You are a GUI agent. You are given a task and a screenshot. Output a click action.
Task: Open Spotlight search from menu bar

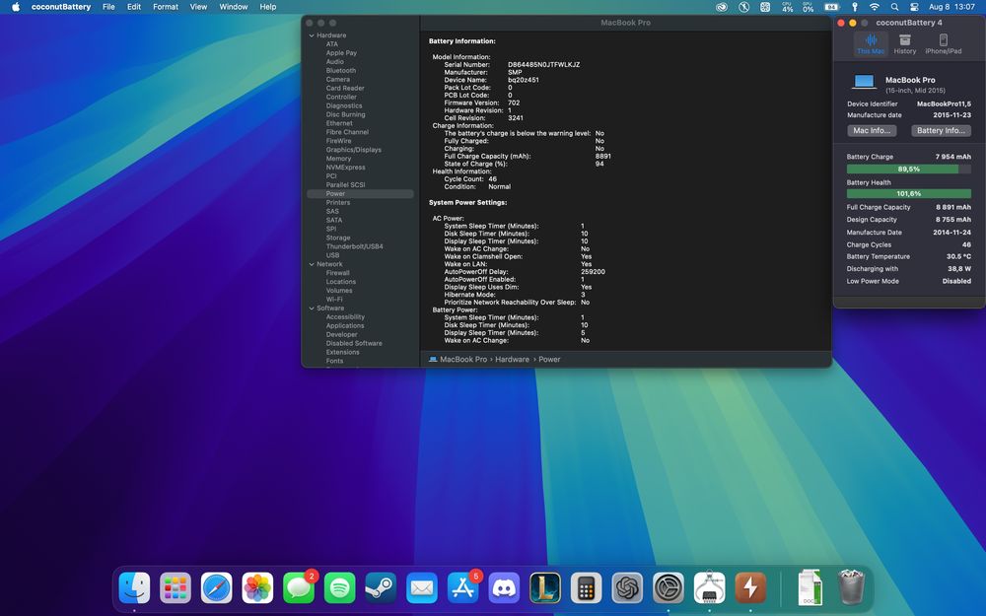point(895,7)
